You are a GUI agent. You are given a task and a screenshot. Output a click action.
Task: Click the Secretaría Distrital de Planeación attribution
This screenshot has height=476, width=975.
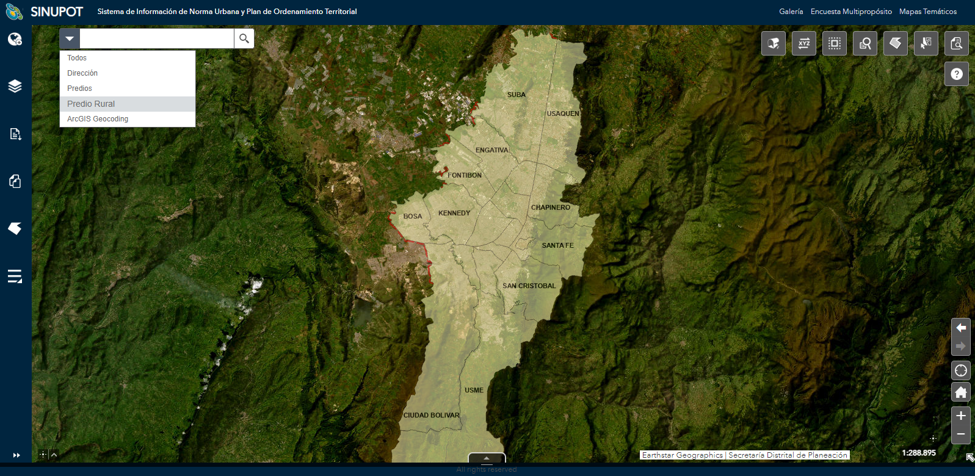tap(788, 455)
